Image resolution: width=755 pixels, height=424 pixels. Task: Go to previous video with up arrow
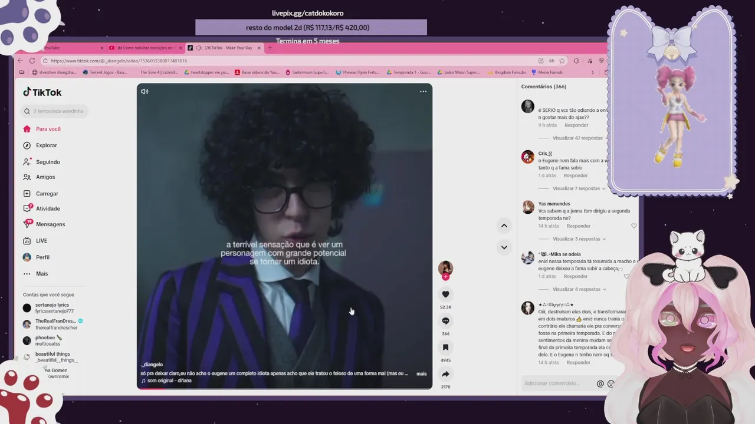point(504,226)
